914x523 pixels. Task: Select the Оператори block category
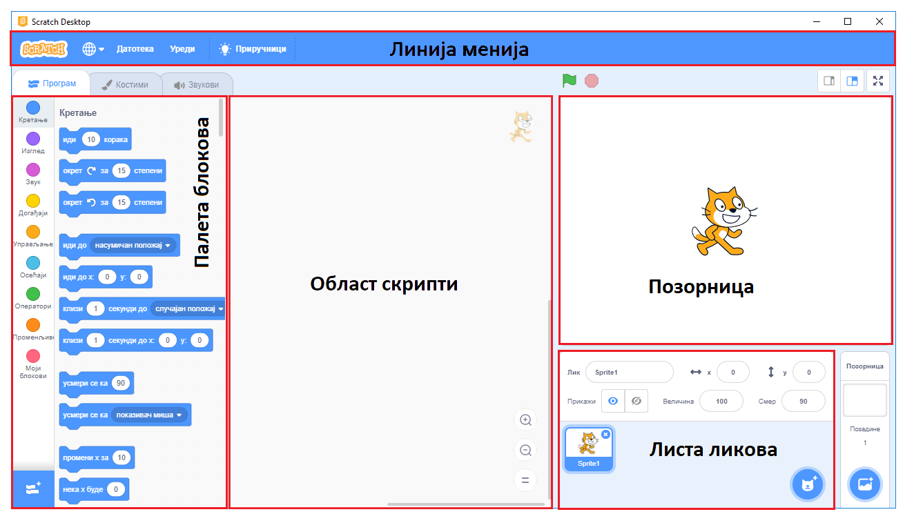click(33, 299)
